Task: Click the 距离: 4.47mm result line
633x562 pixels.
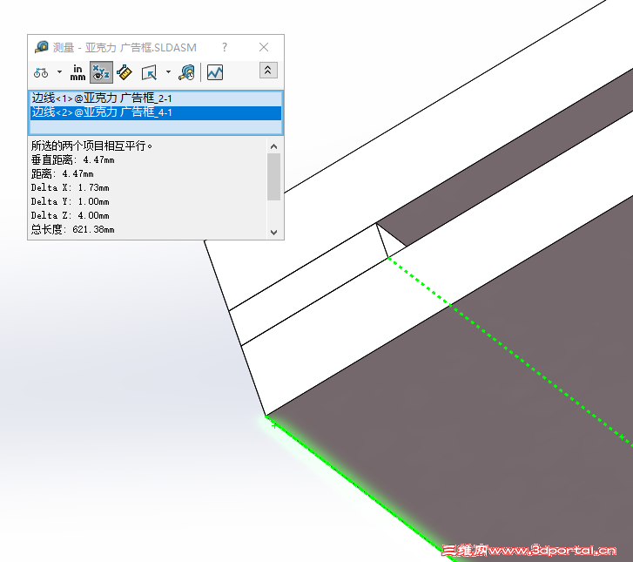Action: (62, 173)
